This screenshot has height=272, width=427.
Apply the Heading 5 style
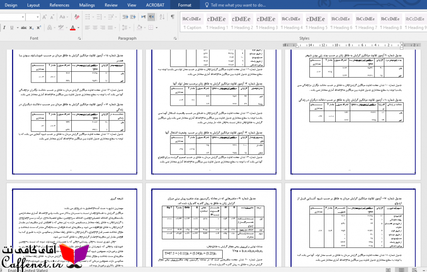[316, 23]
